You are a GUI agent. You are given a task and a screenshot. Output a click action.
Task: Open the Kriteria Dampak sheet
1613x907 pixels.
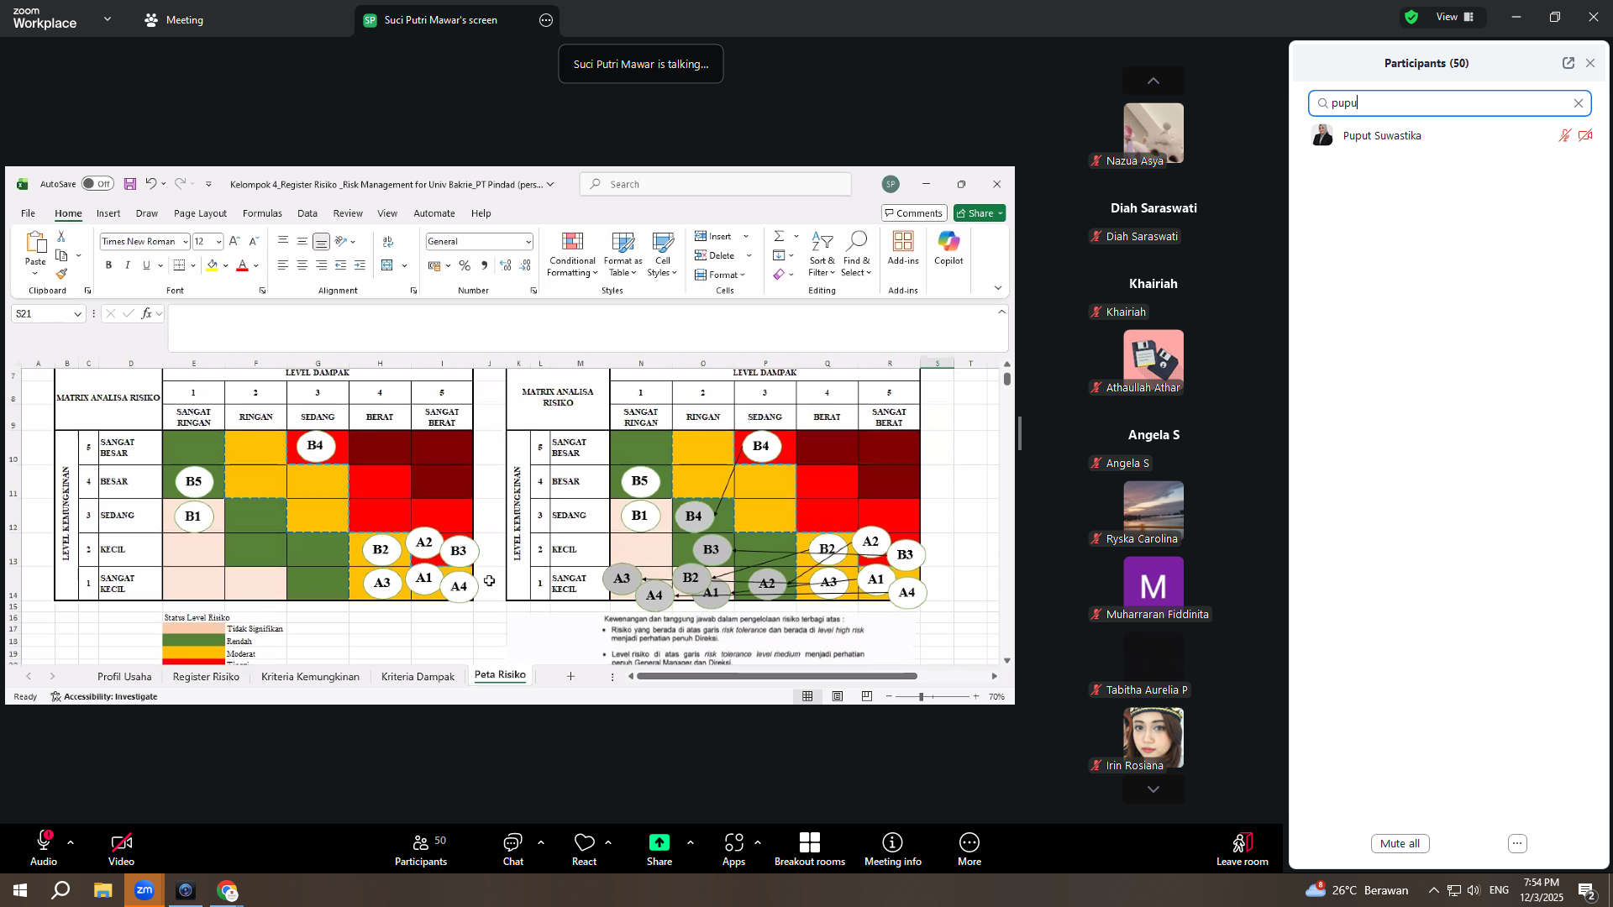point(418,677)
